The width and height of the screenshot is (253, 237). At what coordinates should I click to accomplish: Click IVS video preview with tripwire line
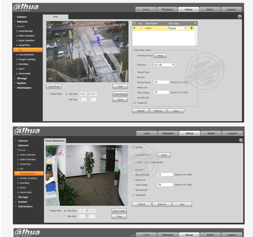pyautogui.click(x=87, y=52)
